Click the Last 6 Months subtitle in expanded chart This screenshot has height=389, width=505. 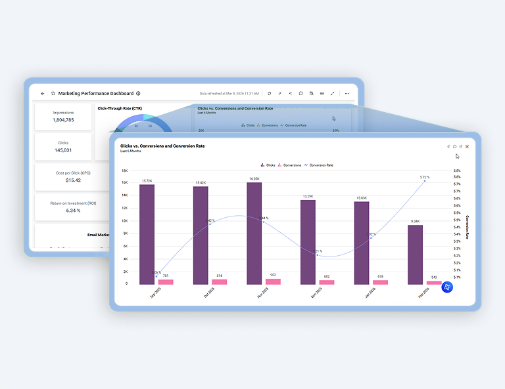click(130, 151)
